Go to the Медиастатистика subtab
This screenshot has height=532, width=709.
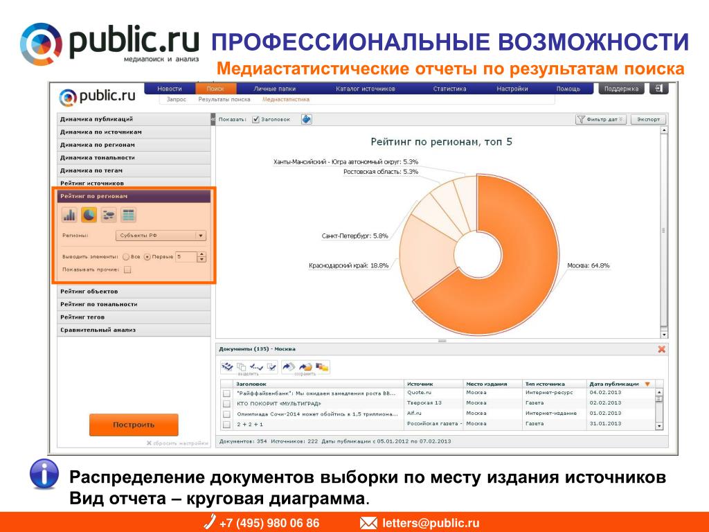[286, 99]
